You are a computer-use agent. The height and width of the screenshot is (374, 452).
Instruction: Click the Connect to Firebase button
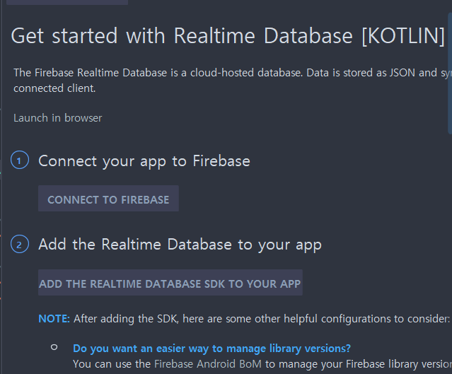(x=108, y=199)
